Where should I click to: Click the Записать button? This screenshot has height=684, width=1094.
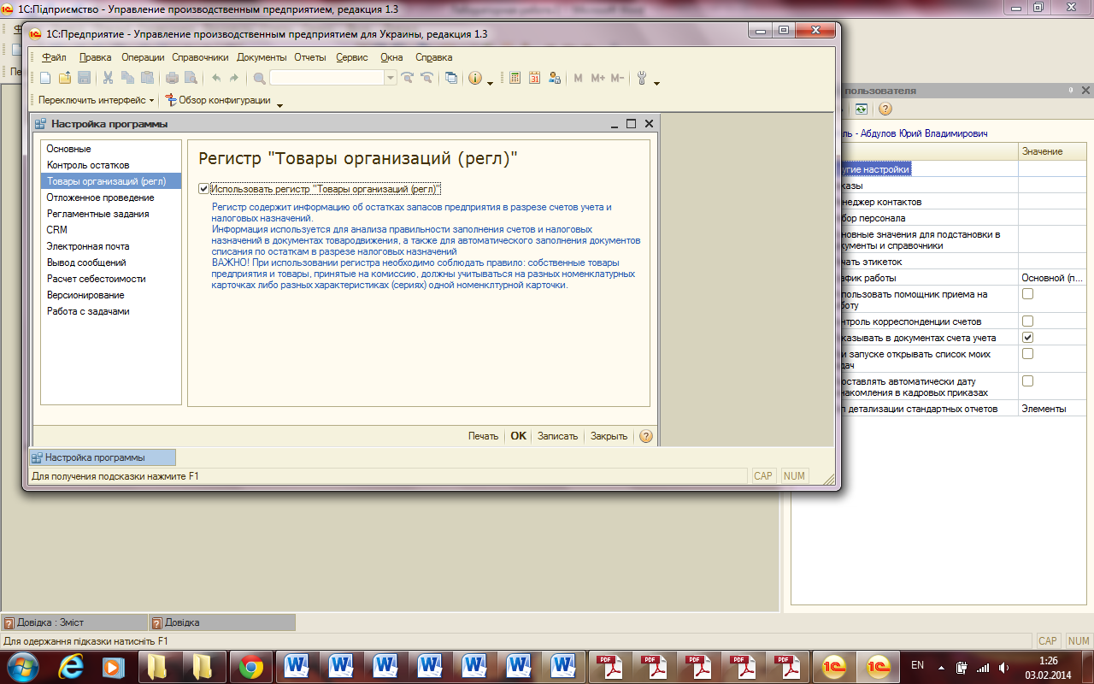click(557, 436)
